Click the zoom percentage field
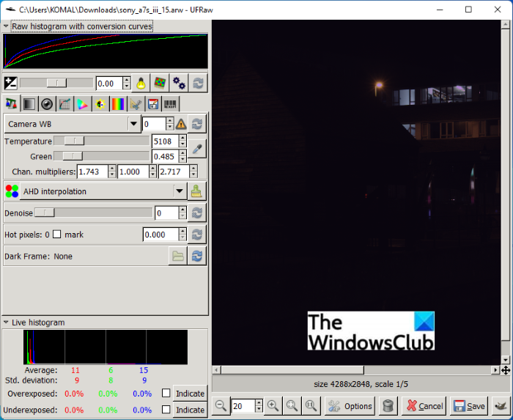513x420 pixels. [243, 406]
